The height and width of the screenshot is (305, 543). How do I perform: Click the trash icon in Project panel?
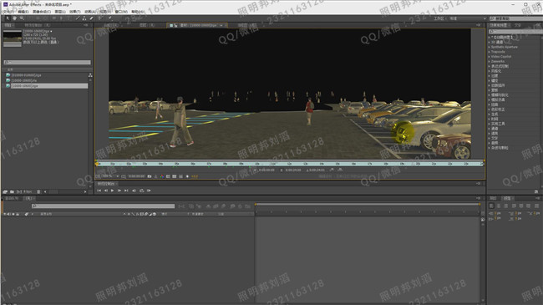point(38,191)
